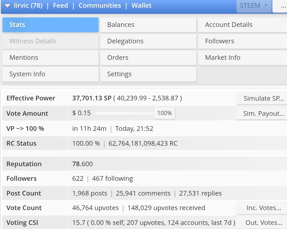Adjust the vote amount 100% slider handle
The height and width of the screenshot is (229, 287).
164,113
